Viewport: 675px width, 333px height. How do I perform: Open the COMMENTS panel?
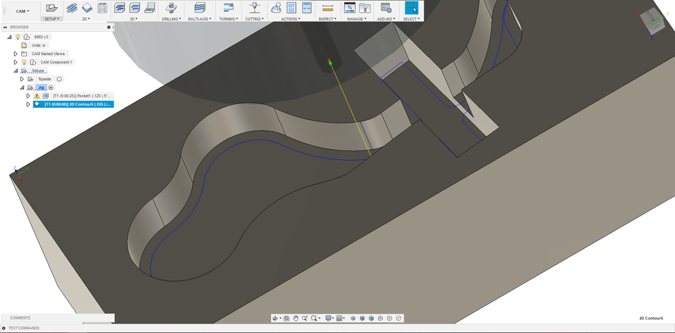20,317
